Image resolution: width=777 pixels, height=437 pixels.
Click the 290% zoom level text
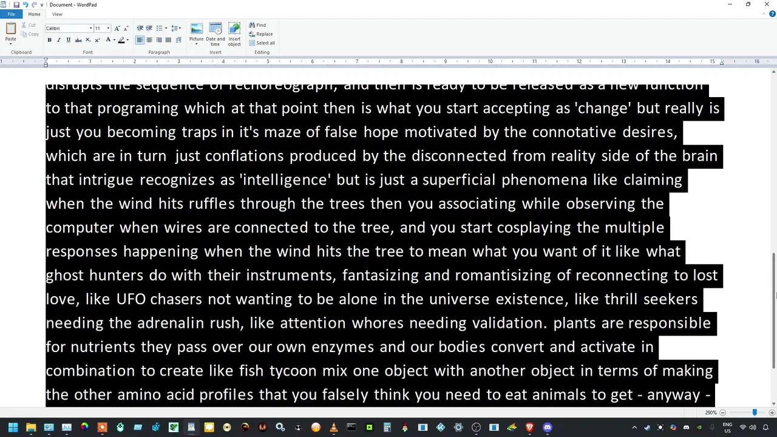click(x=711, y=413)
